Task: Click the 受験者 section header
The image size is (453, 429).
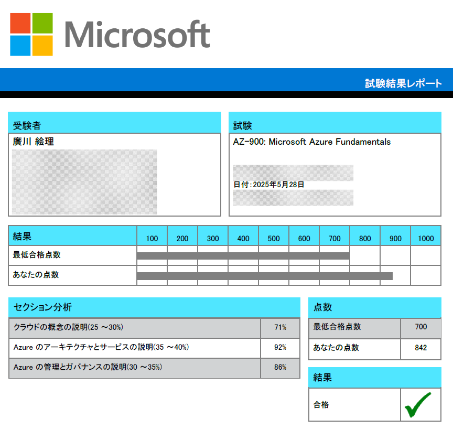Action: [27, 125]
